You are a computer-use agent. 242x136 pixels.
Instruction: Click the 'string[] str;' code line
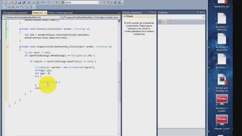[x=43, y=70]
